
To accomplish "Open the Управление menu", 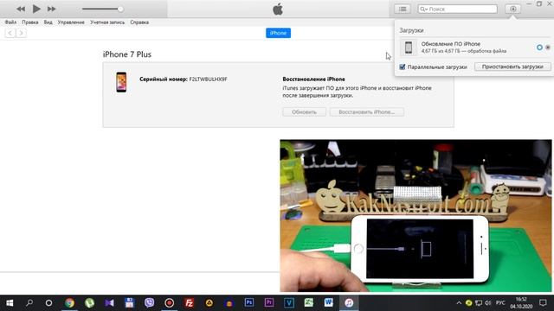I will (x=71, y=22).
